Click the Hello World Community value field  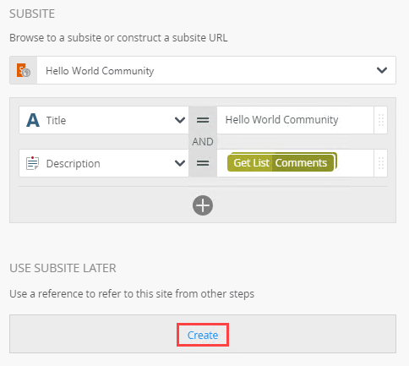[295, 120]
